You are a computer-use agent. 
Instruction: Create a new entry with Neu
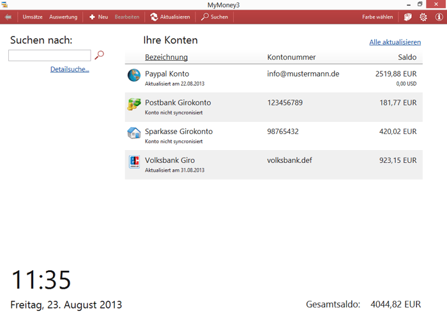98,17
